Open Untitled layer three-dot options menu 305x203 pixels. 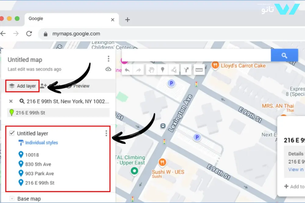tap(106, 133)
